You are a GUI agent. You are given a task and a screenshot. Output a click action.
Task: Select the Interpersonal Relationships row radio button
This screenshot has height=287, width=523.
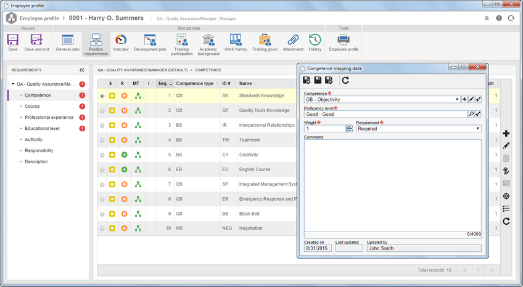tap(102, 126)
